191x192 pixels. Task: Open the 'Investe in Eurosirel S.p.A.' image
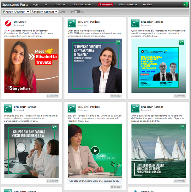click(32, 151)
